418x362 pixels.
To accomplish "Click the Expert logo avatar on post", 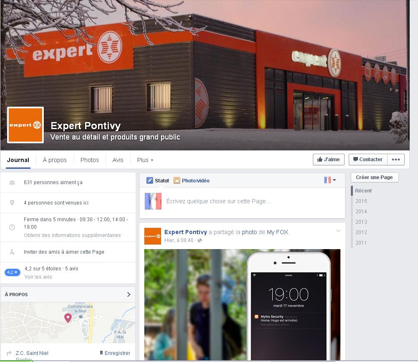I will tap(153, 236).
